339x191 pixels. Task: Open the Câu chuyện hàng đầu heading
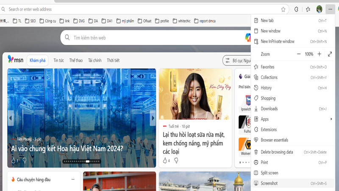point(33,180)
